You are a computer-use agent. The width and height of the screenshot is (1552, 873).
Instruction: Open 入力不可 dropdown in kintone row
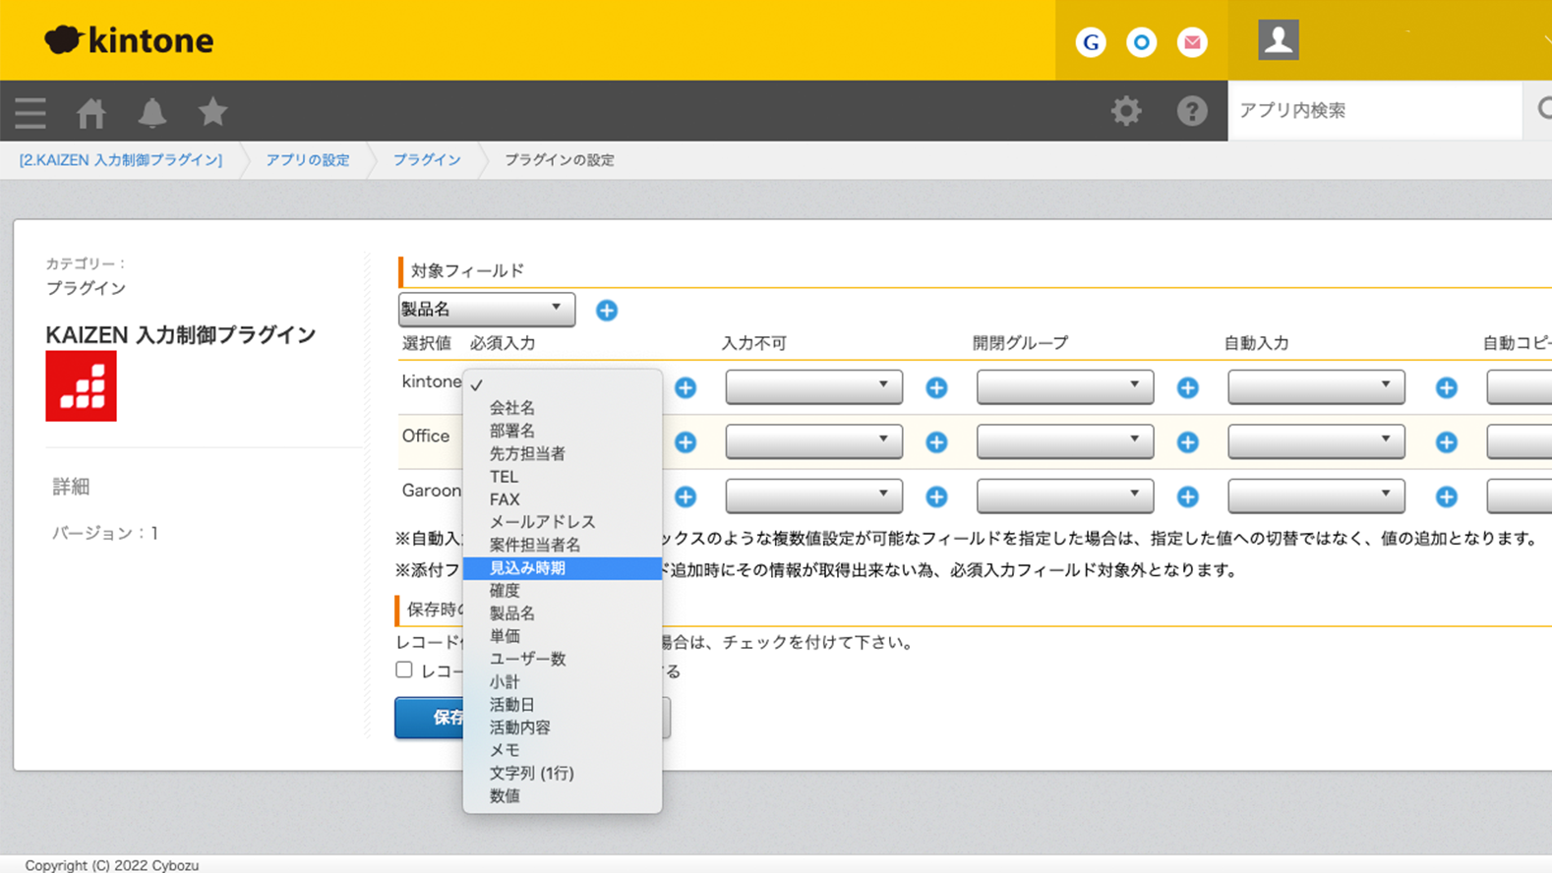(x=813, y=386)
